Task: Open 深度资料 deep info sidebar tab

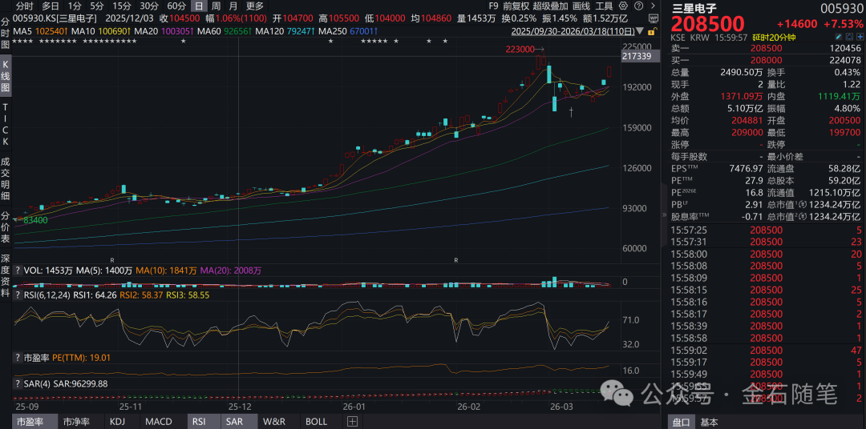Action: tap(6, 274)
